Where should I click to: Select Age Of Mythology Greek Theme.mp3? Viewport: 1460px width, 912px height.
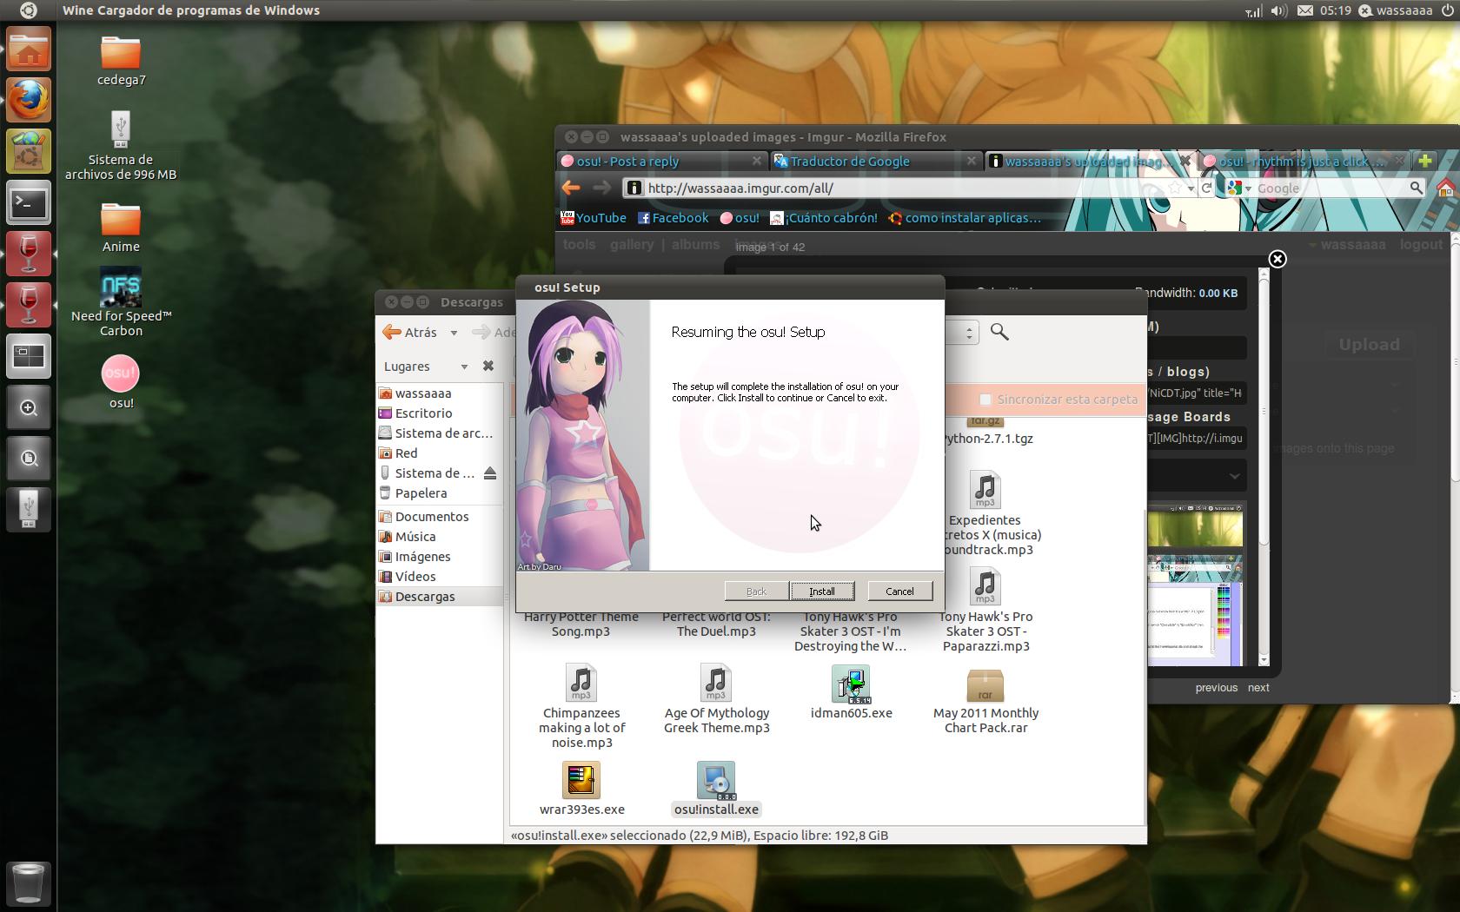[x=717, y=699]
